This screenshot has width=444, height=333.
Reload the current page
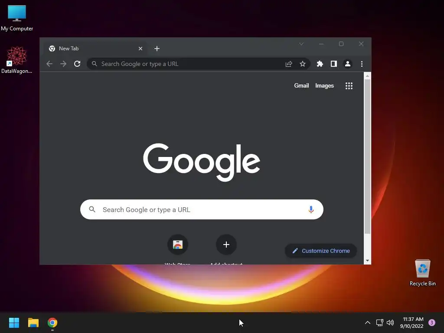[77, 64]
